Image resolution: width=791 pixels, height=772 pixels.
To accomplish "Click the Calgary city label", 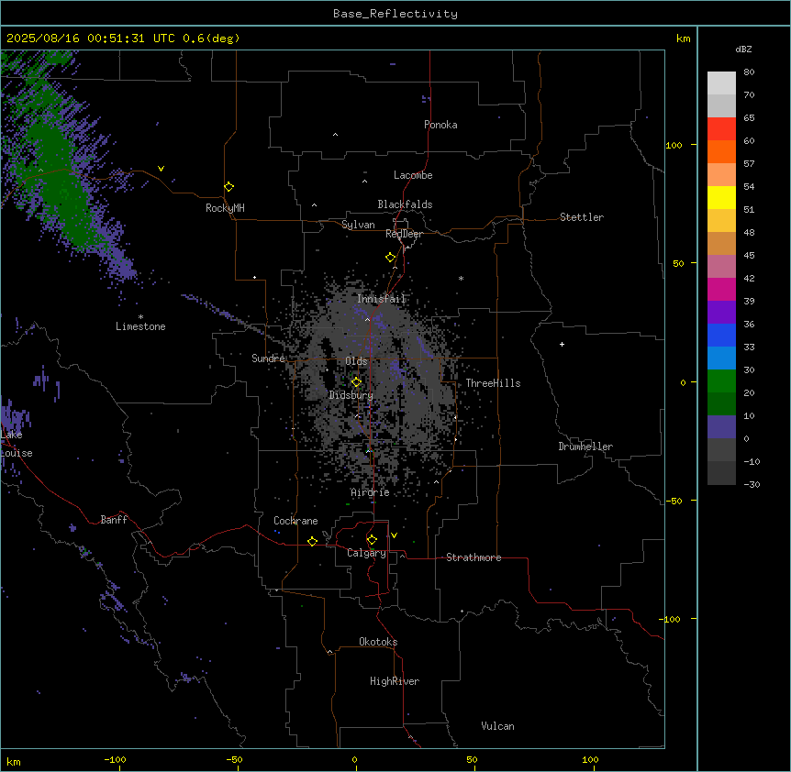I will pyautogui.click(x=366, y=553).
